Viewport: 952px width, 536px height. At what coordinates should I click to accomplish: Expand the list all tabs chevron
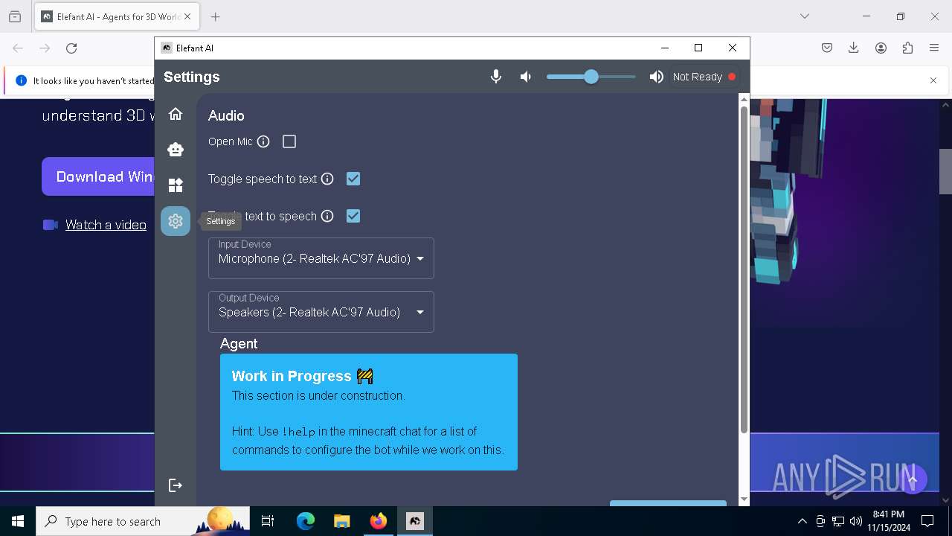[805, 16]
